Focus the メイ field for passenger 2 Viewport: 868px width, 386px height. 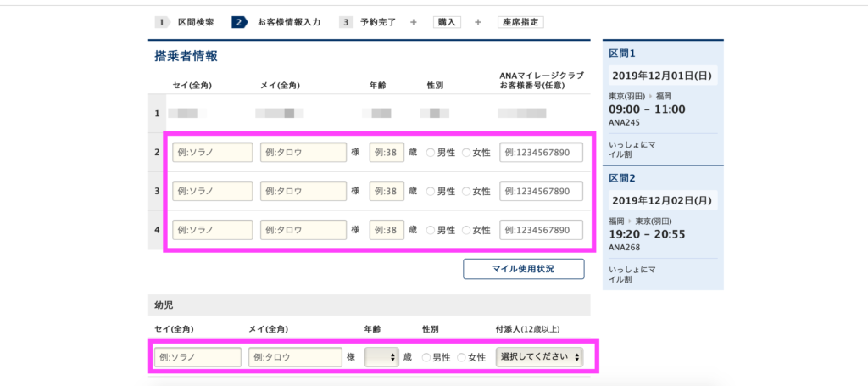click(303, 153)
